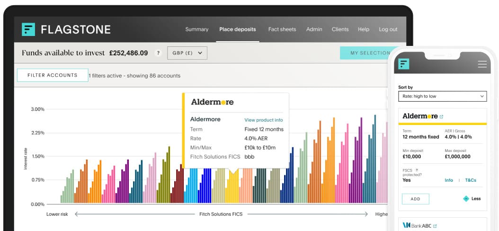Click the Flagstone logo icon in header
The height and width of the screenshot is (231, 499).
pos(28,29)
